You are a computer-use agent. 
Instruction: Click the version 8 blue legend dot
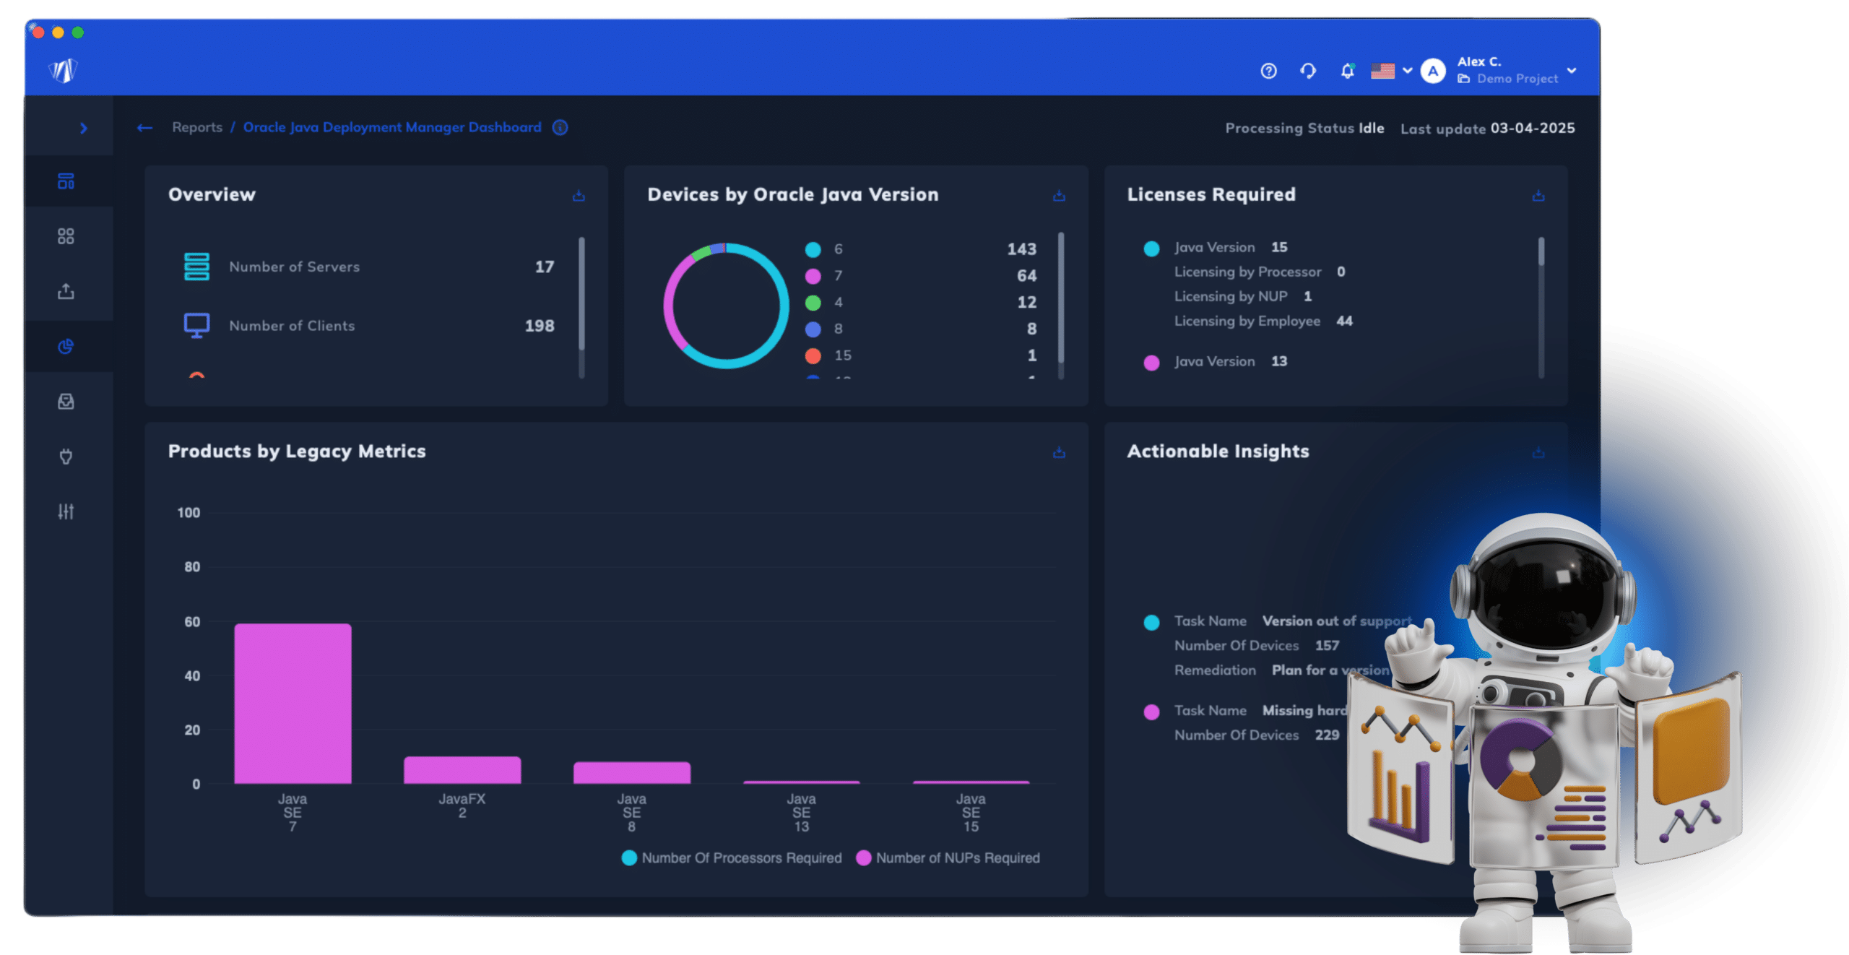coord(813,329)
